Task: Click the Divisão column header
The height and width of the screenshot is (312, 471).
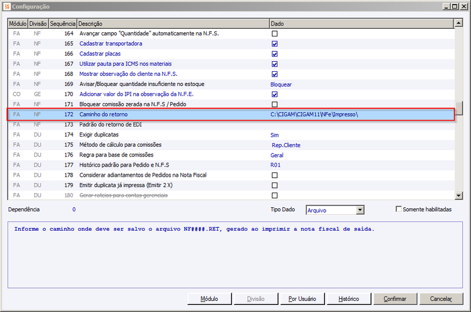Action: pyautogui.click(x=38, y=24)
